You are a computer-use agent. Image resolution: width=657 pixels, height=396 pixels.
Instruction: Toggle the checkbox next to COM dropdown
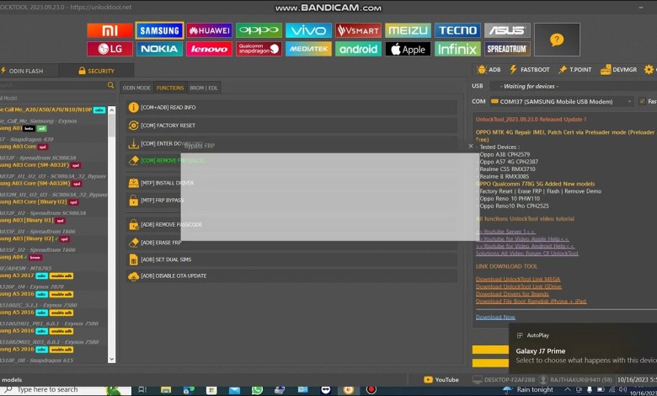pos(642,101)
